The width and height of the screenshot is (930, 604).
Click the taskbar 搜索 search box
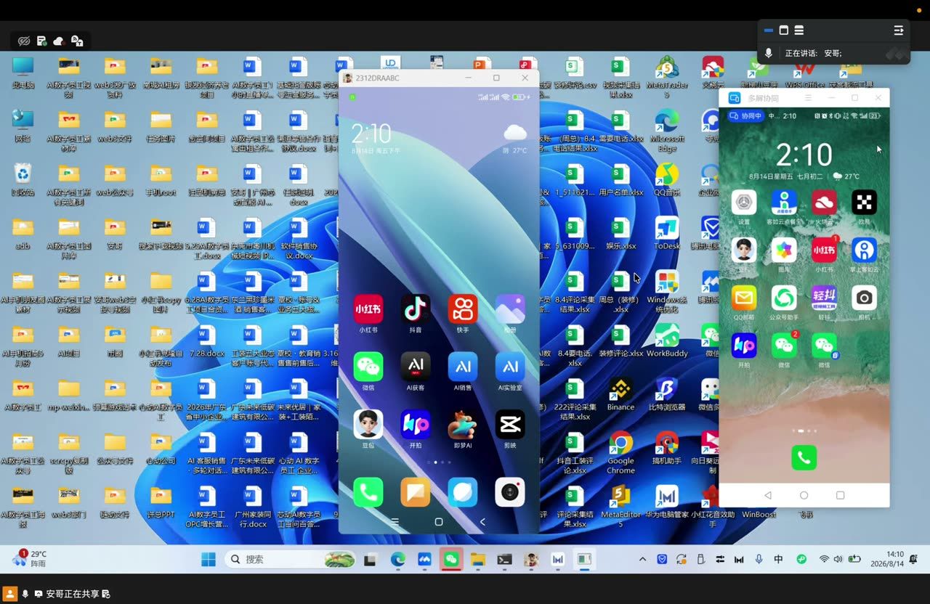click(x=291, y=559)
